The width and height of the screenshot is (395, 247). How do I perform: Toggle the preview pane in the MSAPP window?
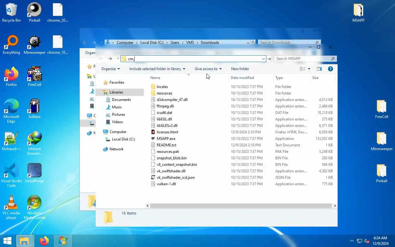(319, 69)
